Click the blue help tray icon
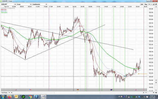The height and width of the screenshot is (99, 158). click(124, 97)
